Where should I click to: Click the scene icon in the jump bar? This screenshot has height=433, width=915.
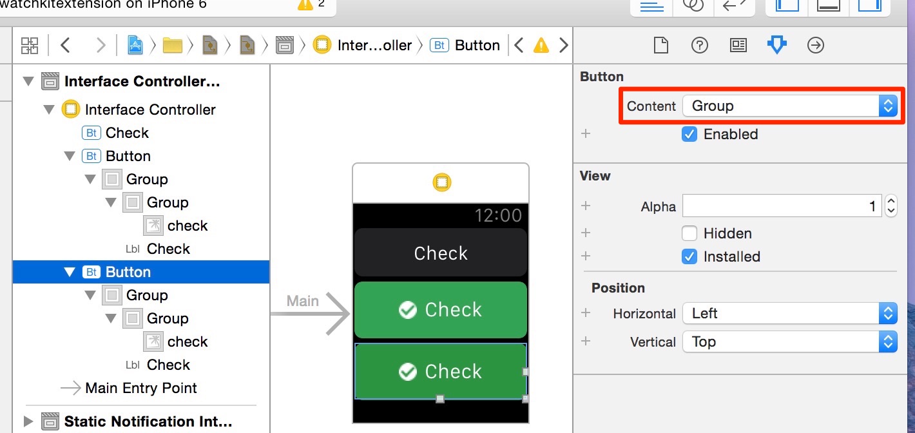[x=285, y=45]
